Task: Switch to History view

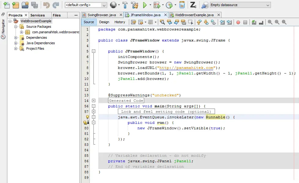Action: point(120,22)
